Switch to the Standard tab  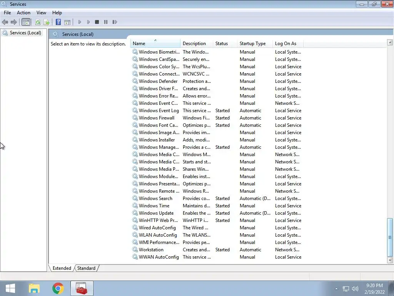pyautogui.click(x=86, y=268)
